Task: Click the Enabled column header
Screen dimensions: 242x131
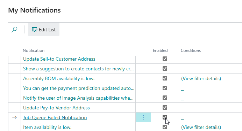Action: (x=160, y=51)
